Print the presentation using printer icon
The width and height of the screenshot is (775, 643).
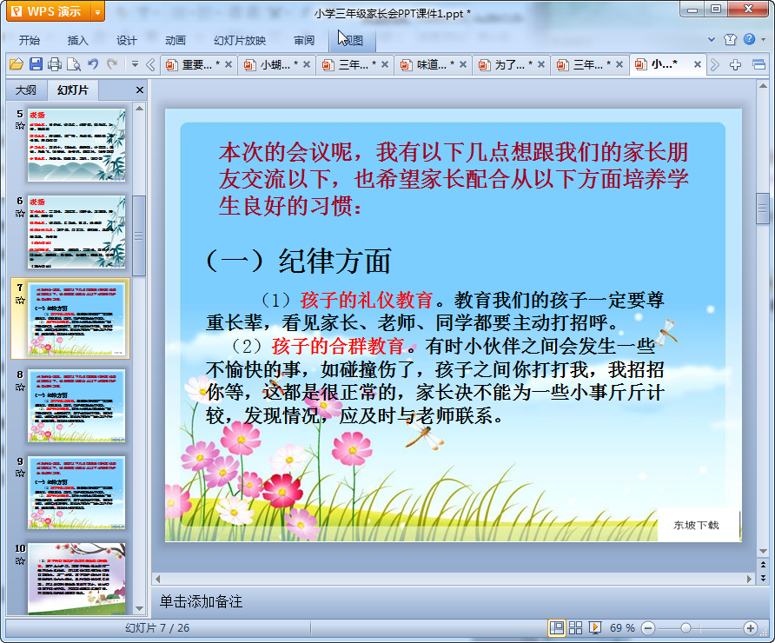click(55, 64)
